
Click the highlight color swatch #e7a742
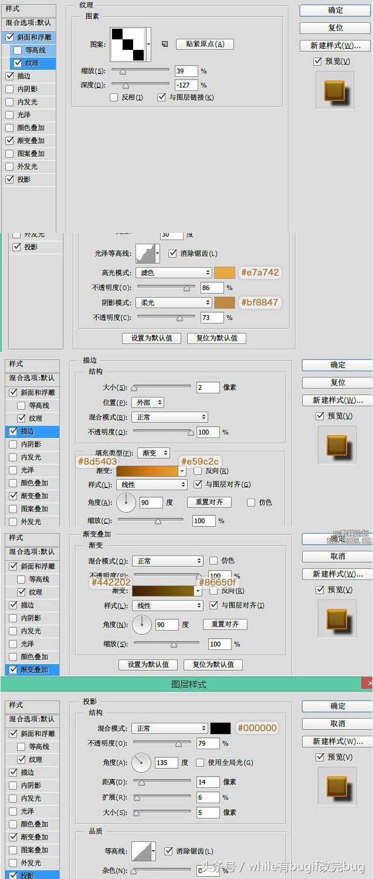click(x=225, y=272)
